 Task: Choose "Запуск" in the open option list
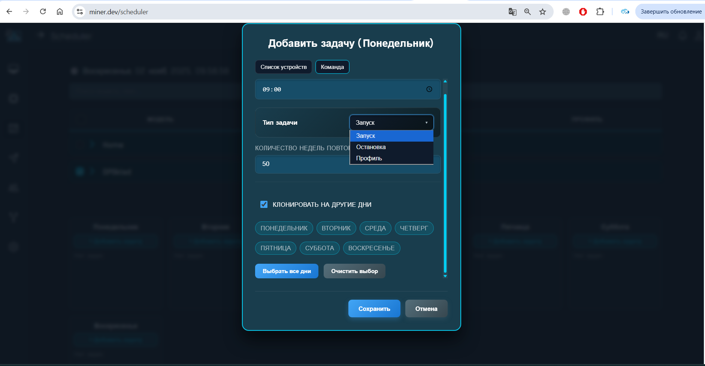pyautogui.click(x=391, y=136)
